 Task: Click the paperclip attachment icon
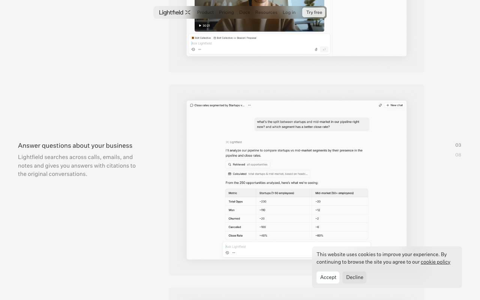(x=316, y=49)
